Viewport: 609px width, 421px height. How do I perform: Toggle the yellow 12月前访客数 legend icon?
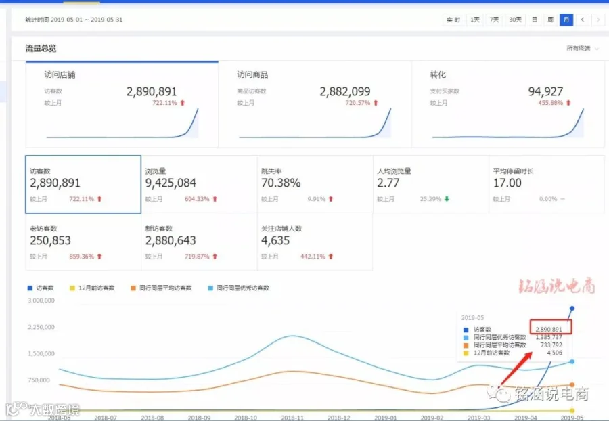pyautogui.click(x=72, y=288)
